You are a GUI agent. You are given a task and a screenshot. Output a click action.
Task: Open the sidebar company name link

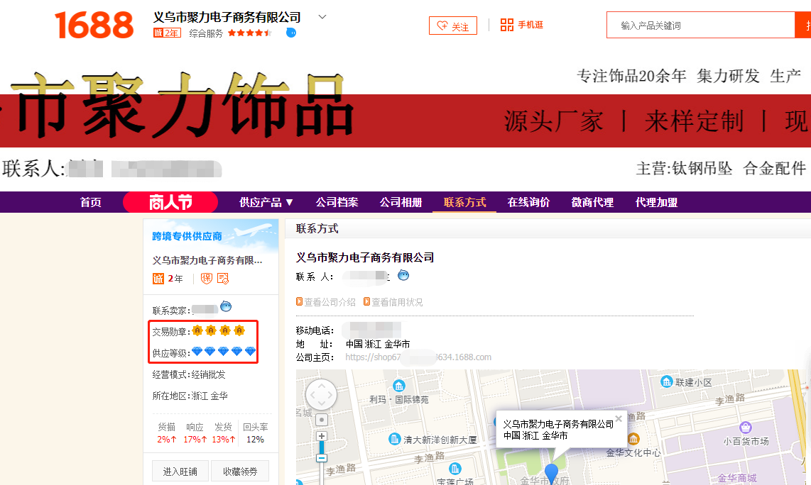pos(207,260)
